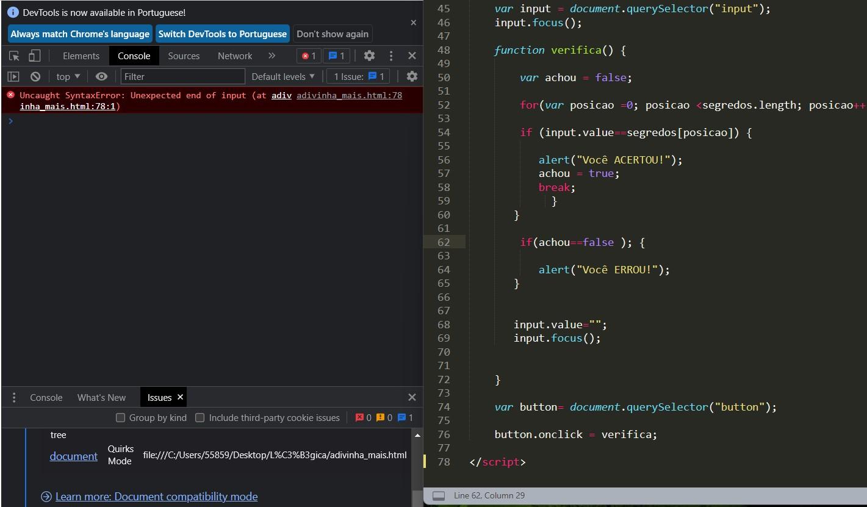Click the console Filter input field
Viewport: 867px width, 507px height.
(x=183, y=76)
